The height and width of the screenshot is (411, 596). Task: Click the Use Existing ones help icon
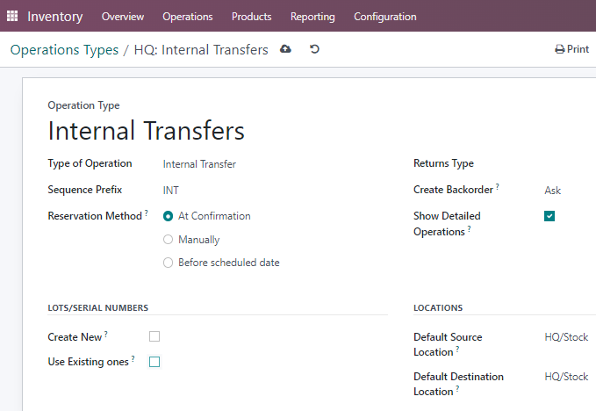tap(133, 358)
